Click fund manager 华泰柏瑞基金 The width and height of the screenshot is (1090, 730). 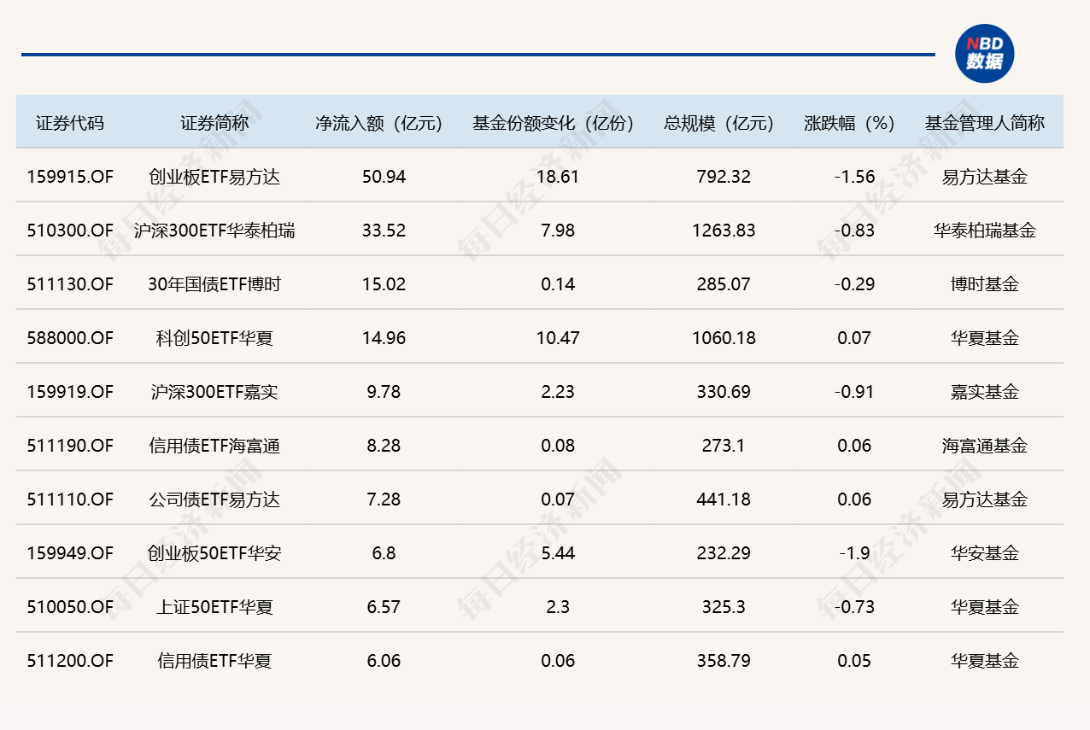click(985, 231)
